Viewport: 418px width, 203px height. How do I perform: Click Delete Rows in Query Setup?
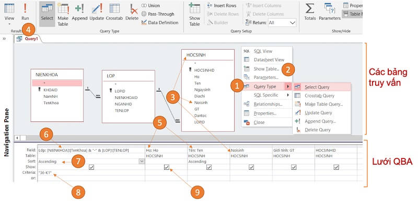tap(223, 14)
